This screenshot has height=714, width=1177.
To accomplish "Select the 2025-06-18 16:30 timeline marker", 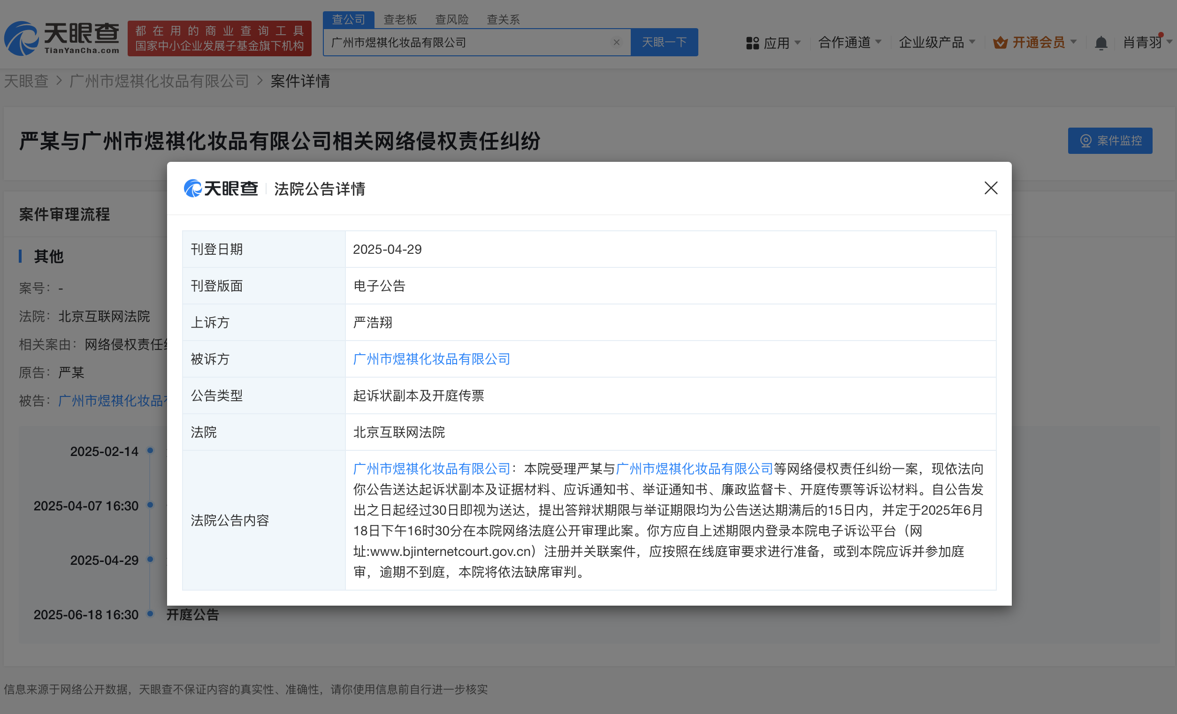I will pyautogui.click(x=150, y=614).
